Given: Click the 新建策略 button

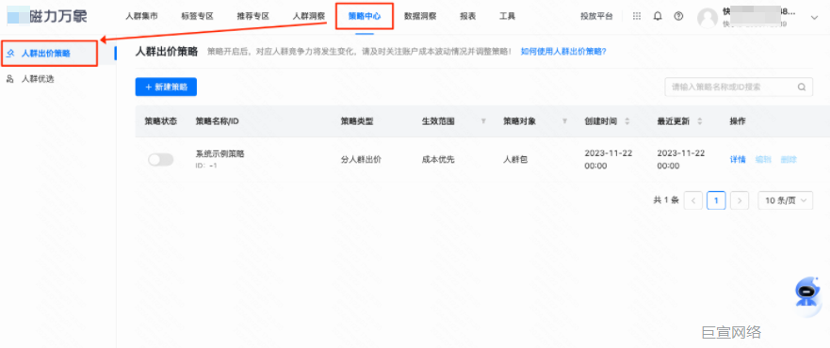Looking at the screenshot, I should pyautogui.click(x=166, y=87).
